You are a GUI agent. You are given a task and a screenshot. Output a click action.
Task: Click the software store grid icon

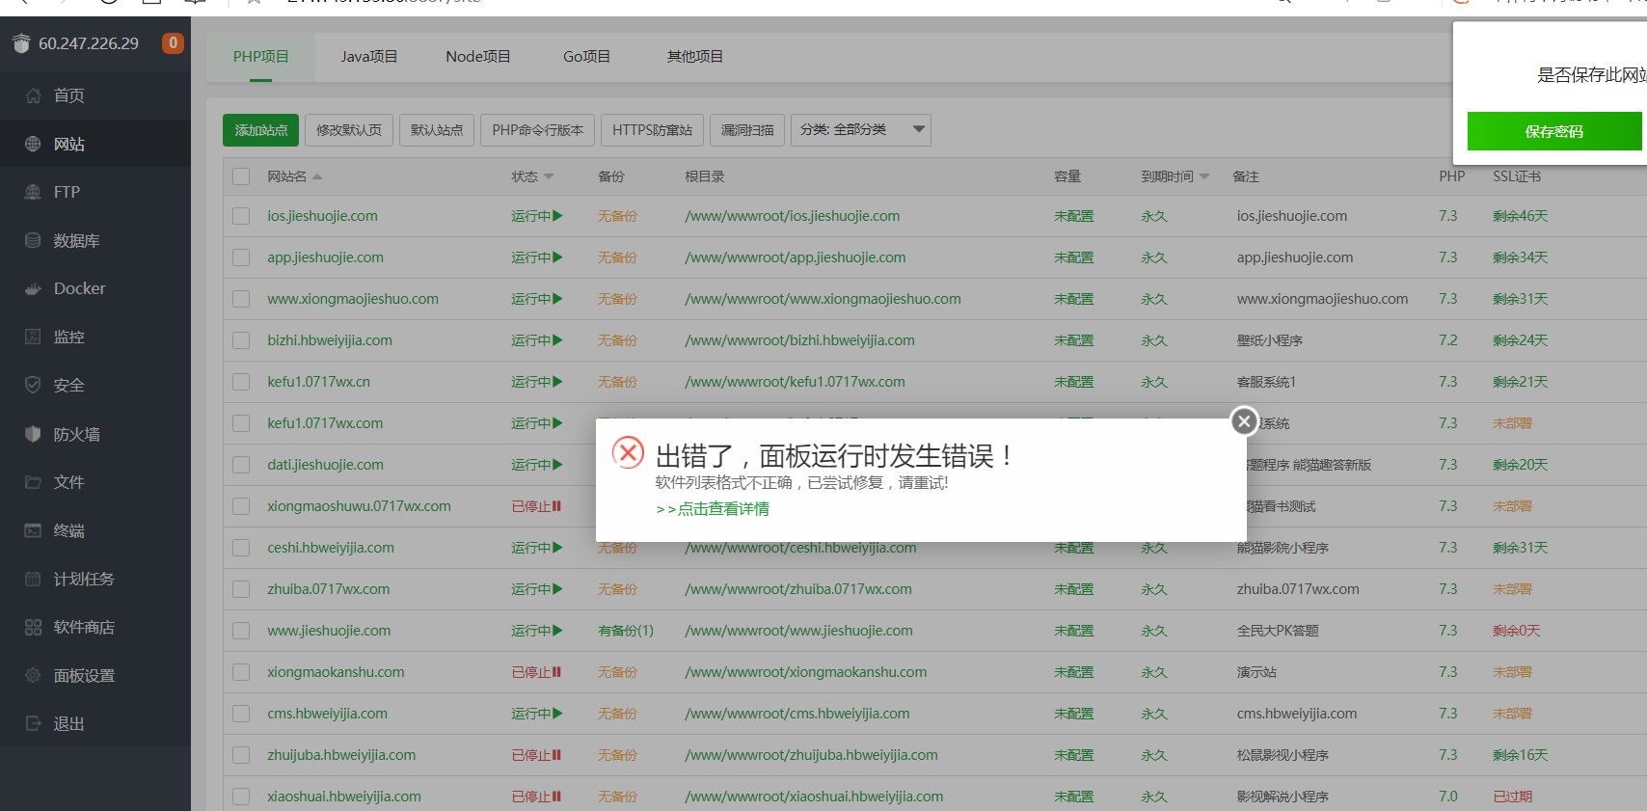33,627
